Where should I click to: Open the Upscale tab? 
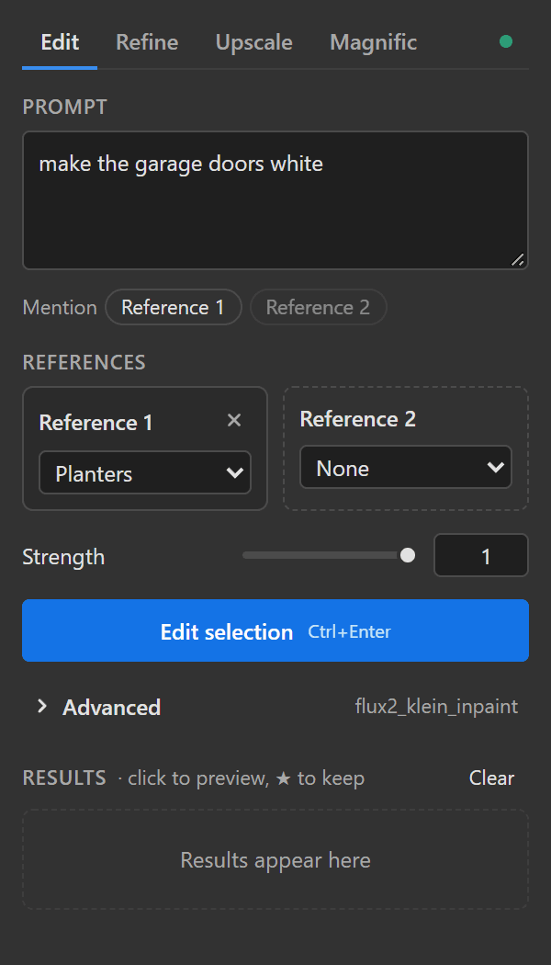pyautogui.click(x=254, y=42)
